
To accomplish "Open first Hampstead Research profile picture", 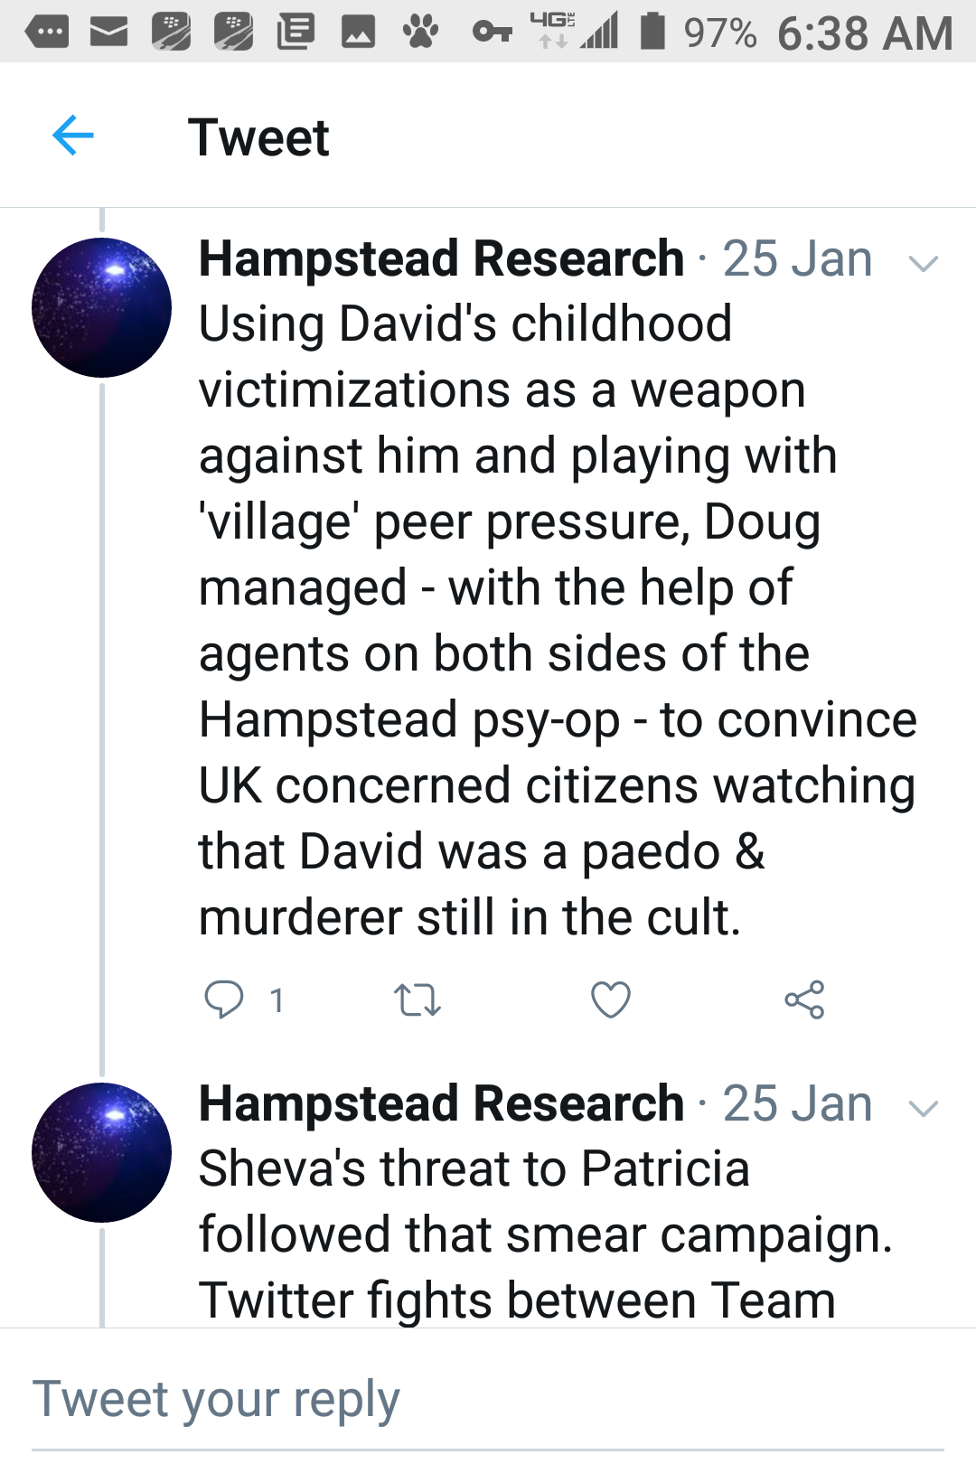I will pos(101,307).
